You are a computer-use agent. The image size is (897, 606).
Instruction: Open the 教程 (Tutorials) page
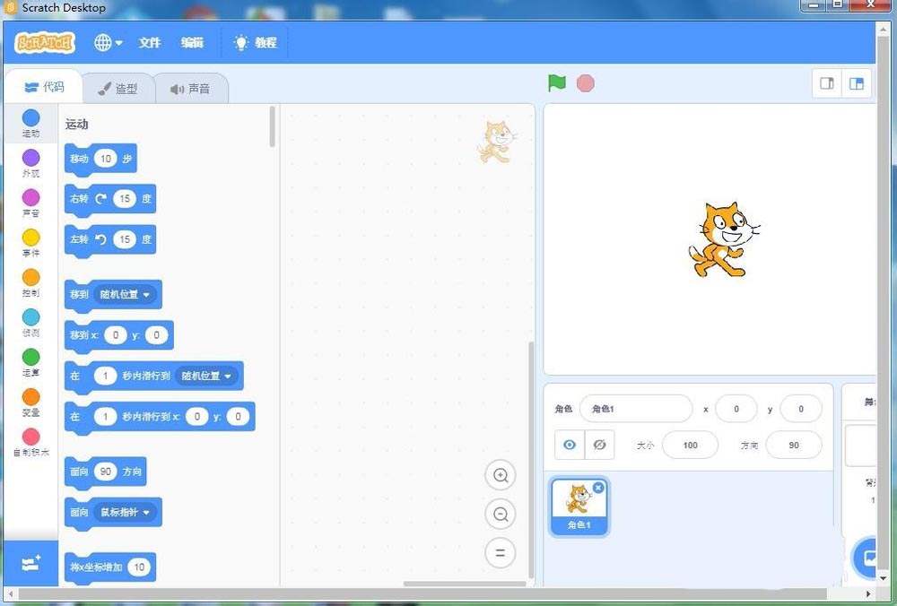pos(256,42)
